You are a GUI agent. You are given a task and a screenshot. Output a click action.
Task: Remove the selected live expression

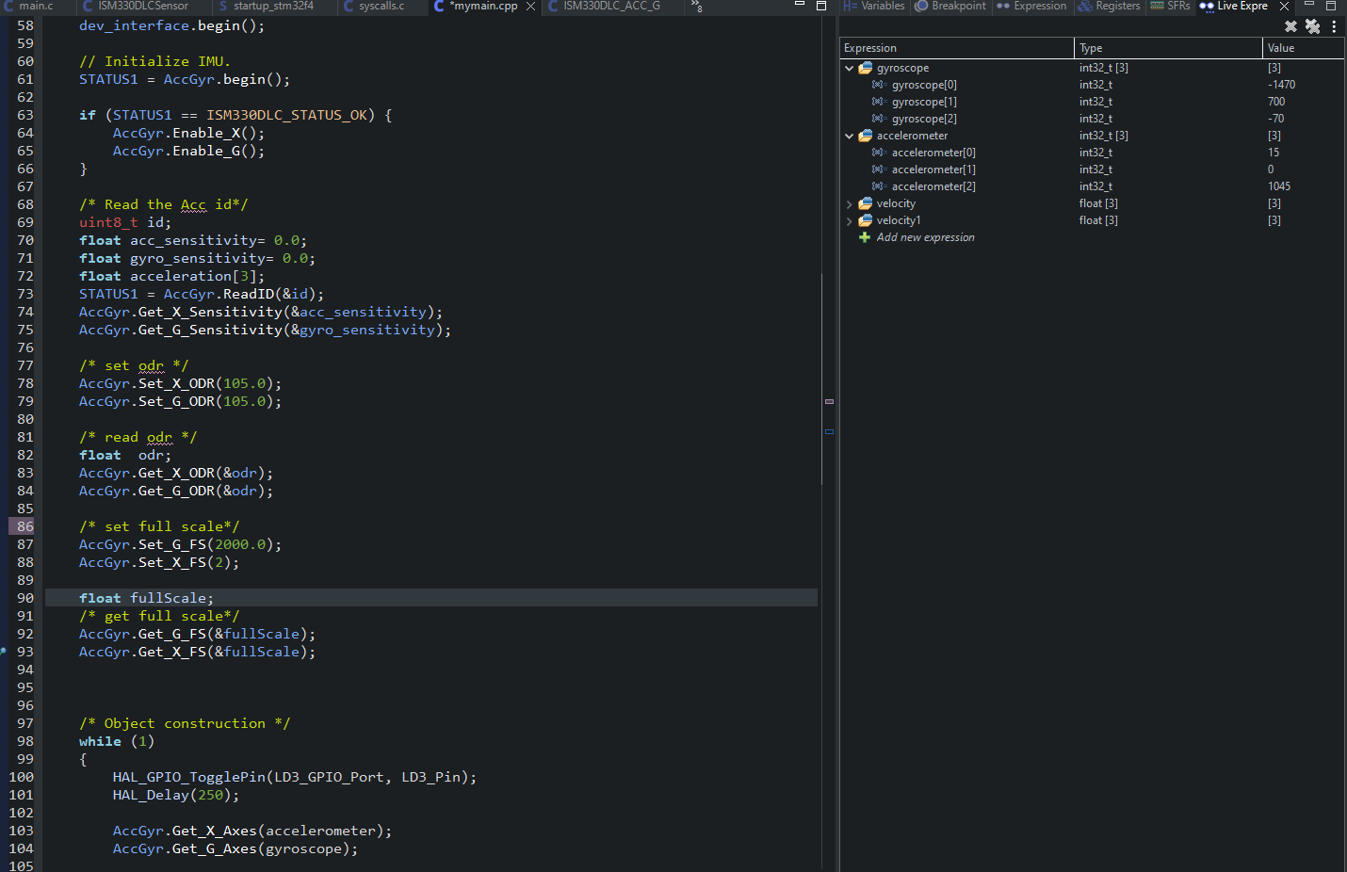click(1290, 26)
